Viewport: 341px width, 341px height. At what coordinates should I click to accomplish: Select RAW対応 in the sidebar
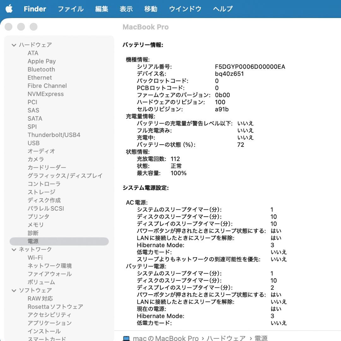click(40, 299)
